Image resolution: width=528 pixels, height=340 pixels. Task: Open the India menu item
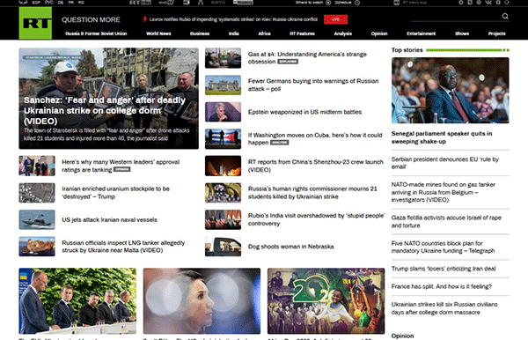234,33
